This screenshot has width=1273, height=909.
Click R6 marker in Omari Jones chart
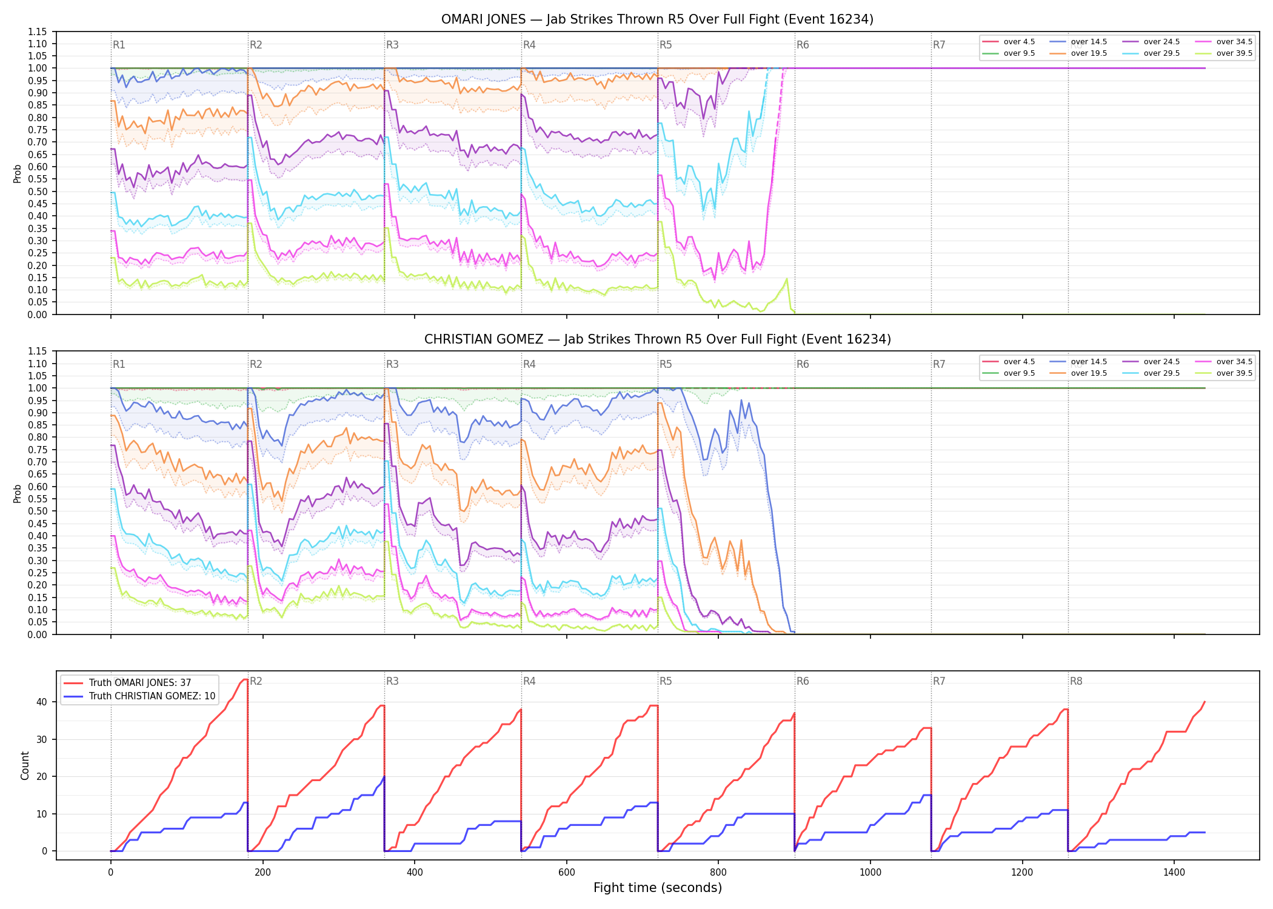click(803, 45)
